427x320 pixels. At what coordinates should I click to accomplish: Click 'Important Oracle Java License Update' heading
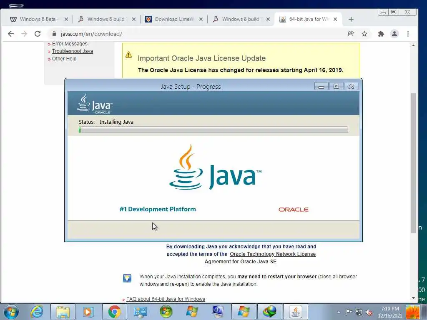[x=201, y=58]
